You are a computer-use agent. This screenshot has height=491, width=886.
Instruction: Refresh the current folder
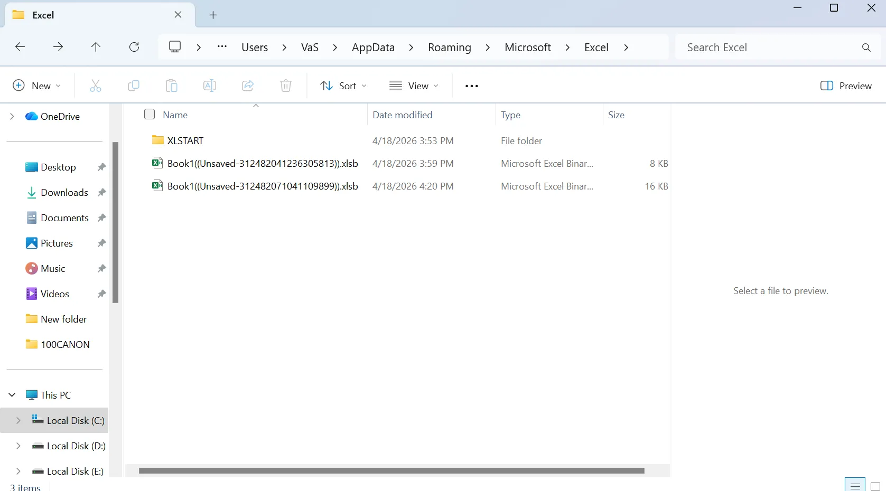pos(134,47)
